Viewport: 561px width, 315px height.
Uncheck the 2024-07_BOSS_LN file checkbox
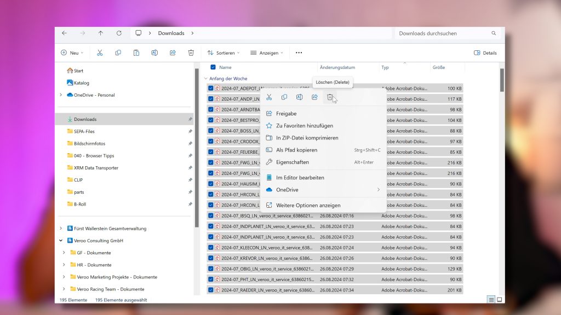tap(212, 131)
